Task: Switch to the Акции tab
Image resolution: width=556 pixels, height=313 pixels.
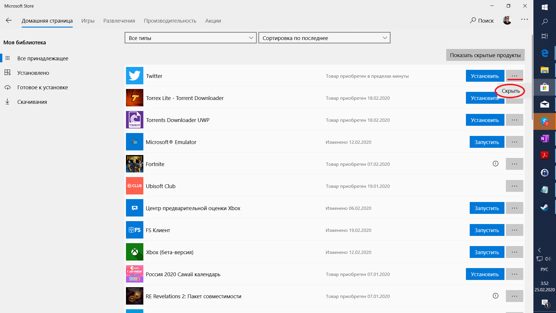Action: click(x=213, y=21)
